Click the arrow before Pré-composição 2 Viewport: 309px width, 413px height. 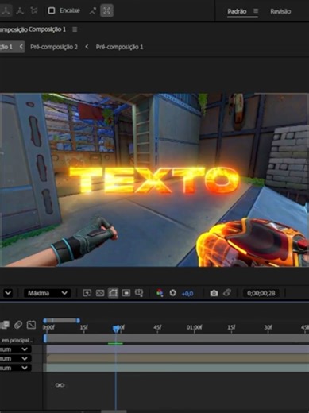[21, 47]
